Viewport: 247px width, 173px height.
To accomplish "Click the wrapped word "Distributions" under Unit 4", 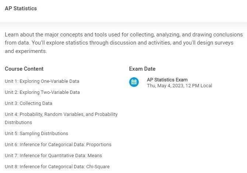I will [x=18, y=123].
